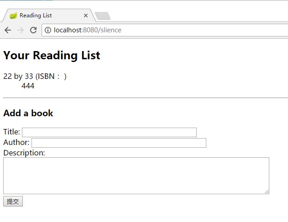View site information for localhost
This screenshot has width=288, height=222.
(48, 30)
